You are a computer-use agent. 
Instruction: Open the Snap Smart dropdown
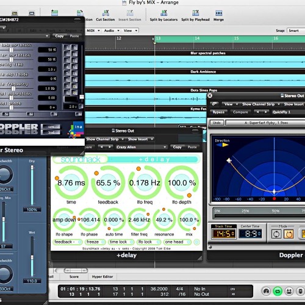(x=296, y=30)
